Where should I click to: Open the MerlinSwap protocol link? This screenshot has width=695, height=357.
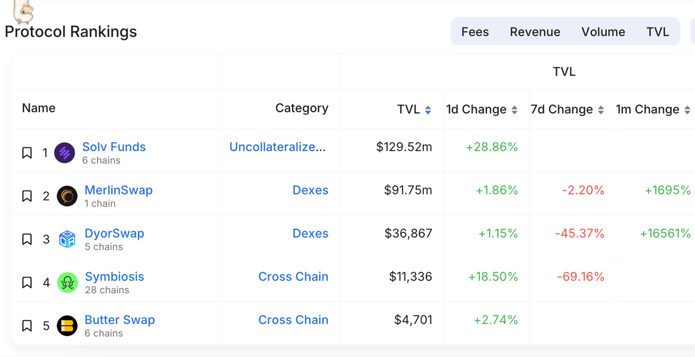(118, 190)
